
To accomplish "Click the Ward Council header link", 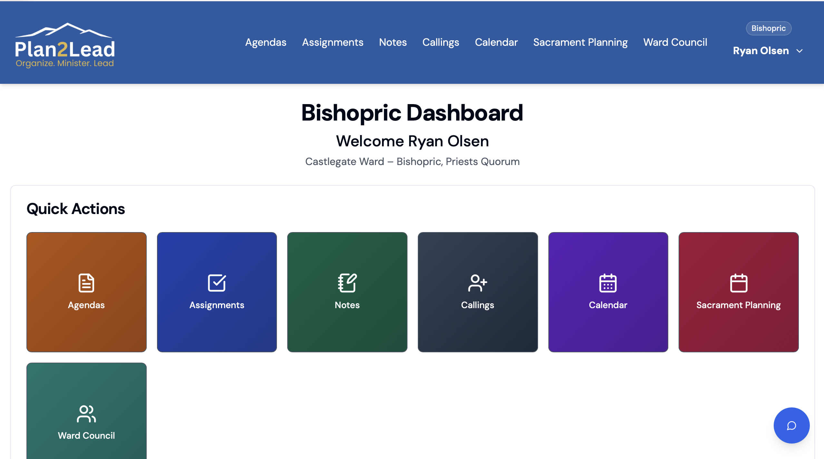I will (x=675, y=42).
